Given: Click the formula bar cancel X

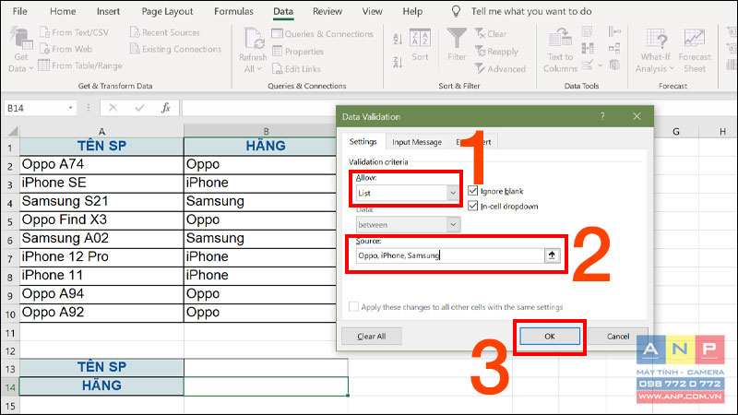Looking at the screenshot, I should tap(113, 108).
